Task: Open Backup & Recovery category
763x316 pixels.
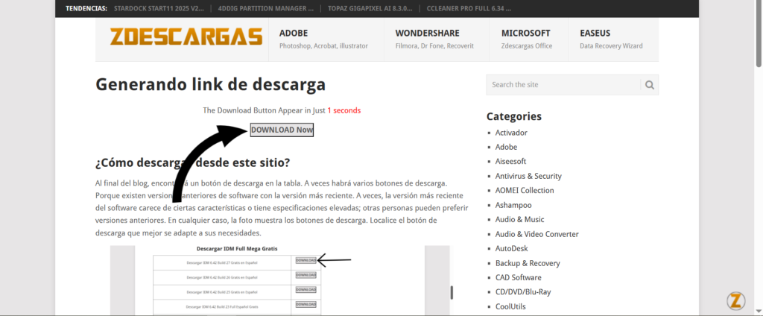Action: [528, 263]
